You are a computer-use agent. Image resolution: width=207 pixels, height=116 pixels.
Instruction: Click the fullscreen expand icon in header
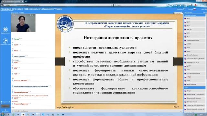[184, 9]
